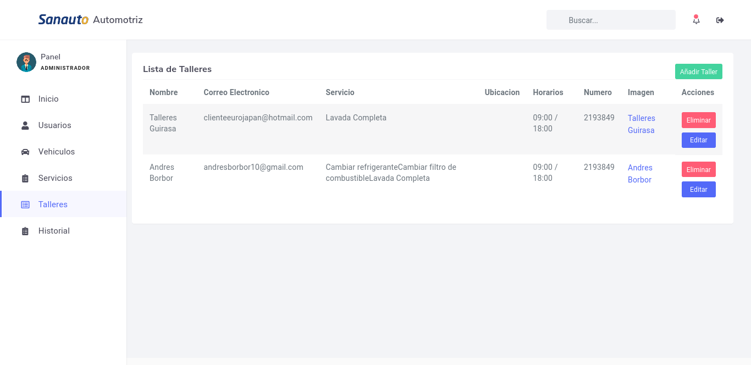The width and height of the screenshot is (751, 365).
Task: Edit the Andres Borbor workshop
Action: [x=698, y=189]
